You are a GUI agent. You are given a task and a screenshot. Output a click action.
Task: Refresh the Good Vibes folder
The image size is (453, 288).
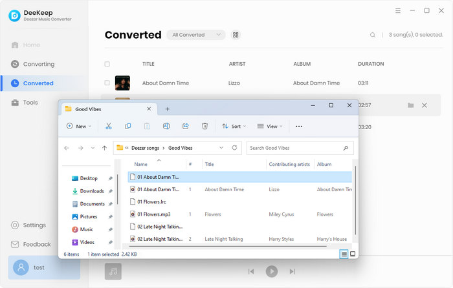point(234,148)
